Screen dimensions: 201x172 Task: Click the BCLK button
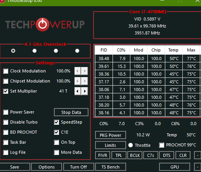click(135, 155)
